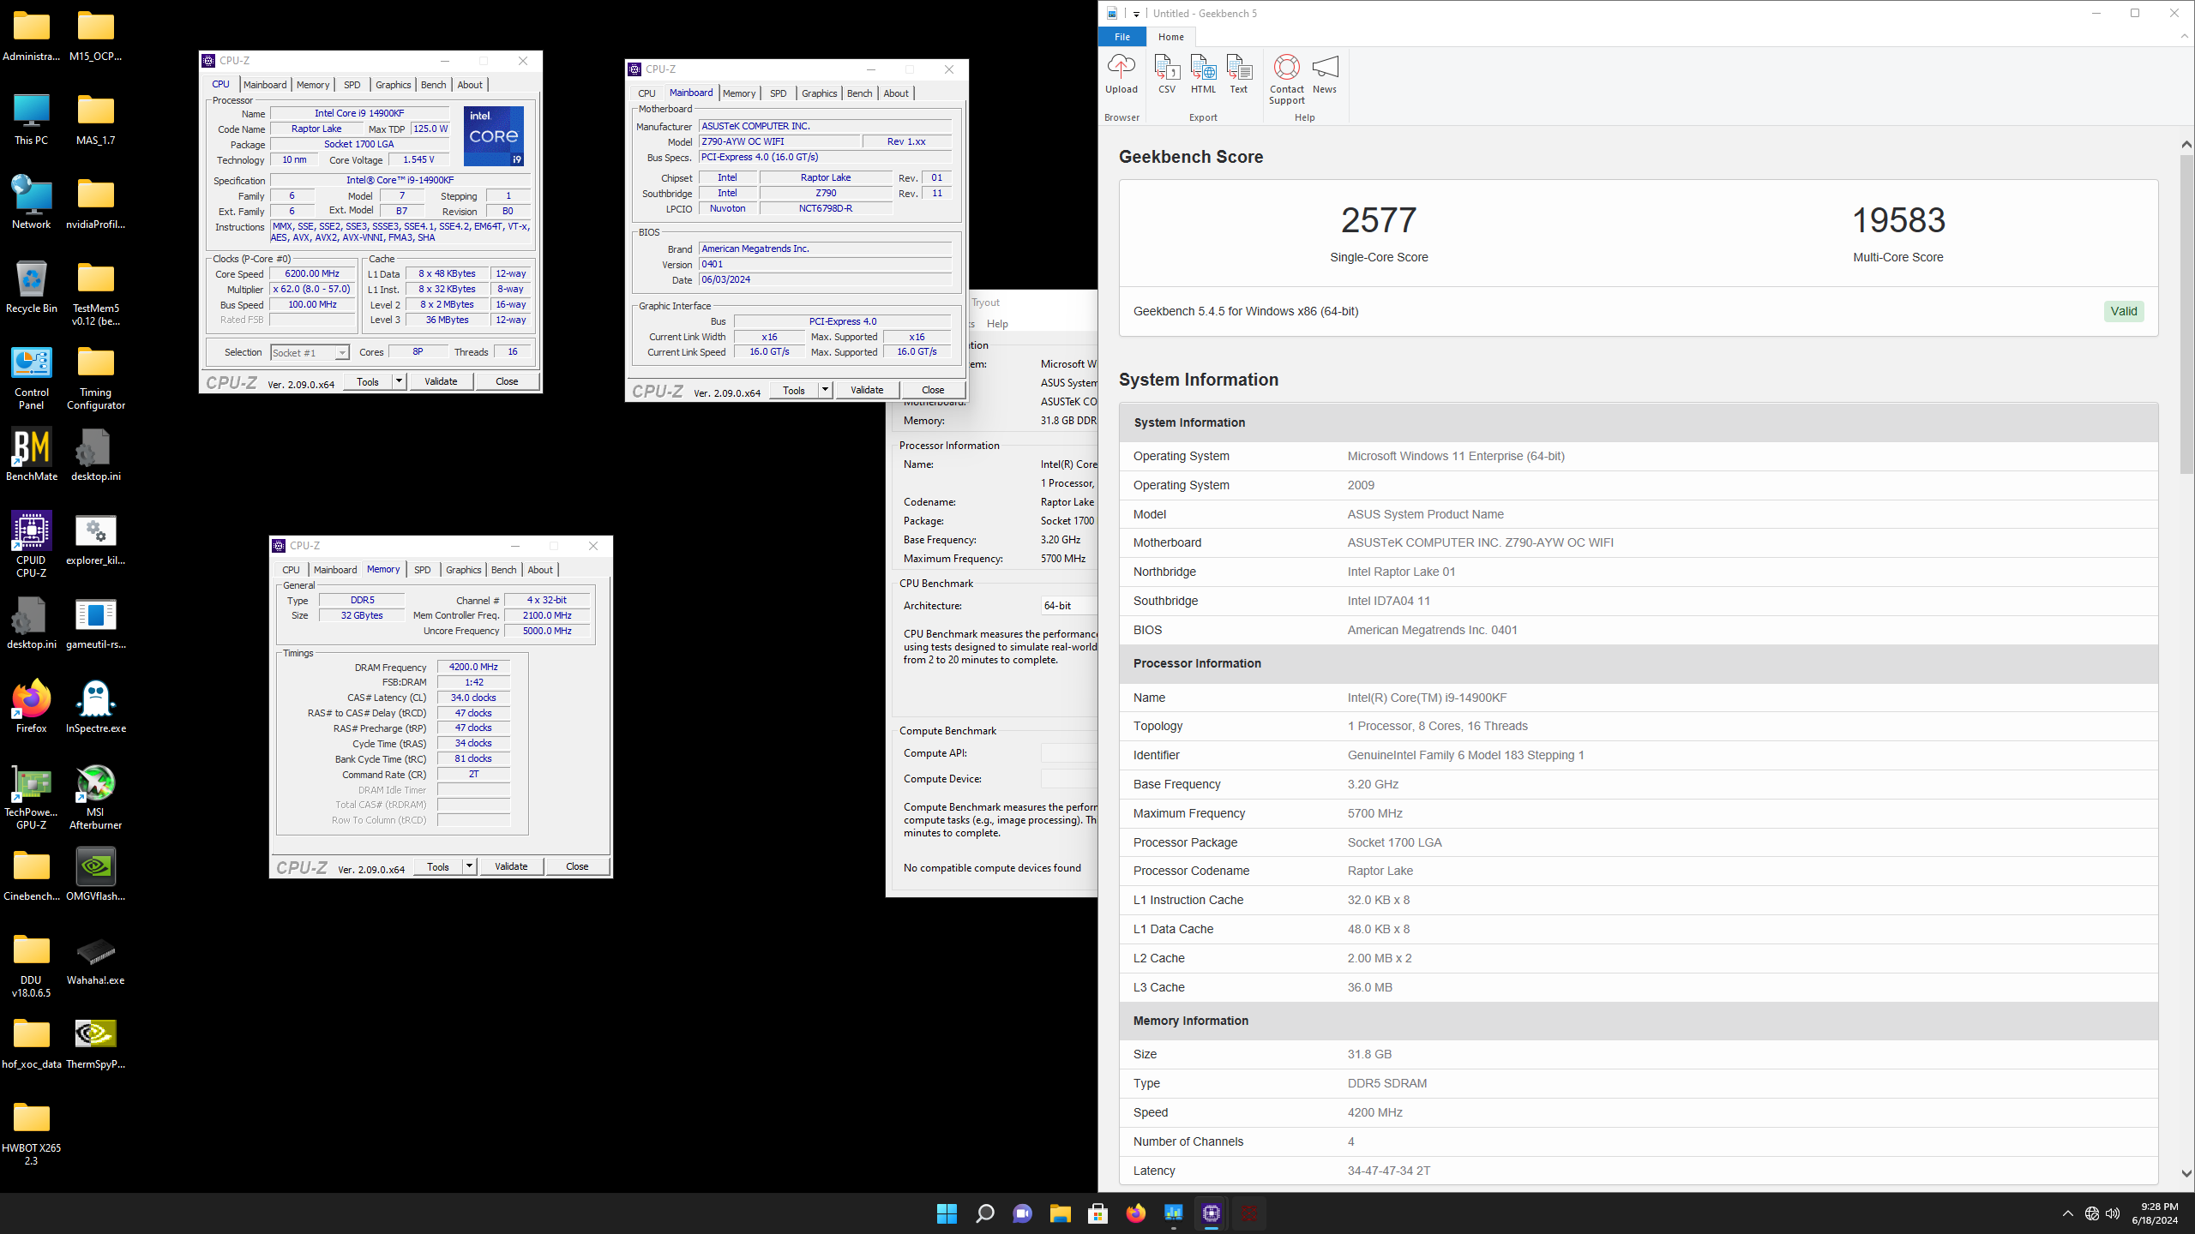Open Bench tab in CPU-Z Mainboard window
This screenshot has width=2195, height=1234.
tap(859, 93)
